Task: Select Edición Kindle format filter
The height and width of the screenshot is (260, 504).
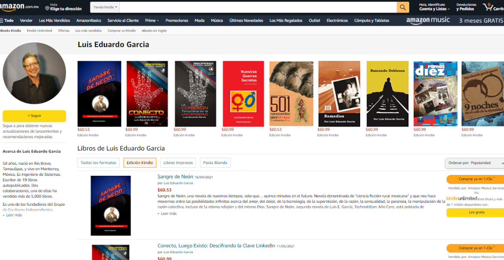Action: tap(140, 163)
